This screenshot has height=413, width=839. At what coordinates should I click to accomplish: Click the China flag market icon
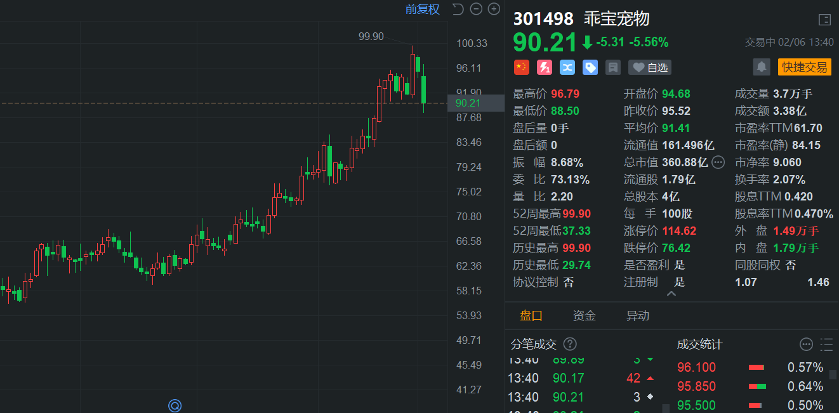point(521,67)
